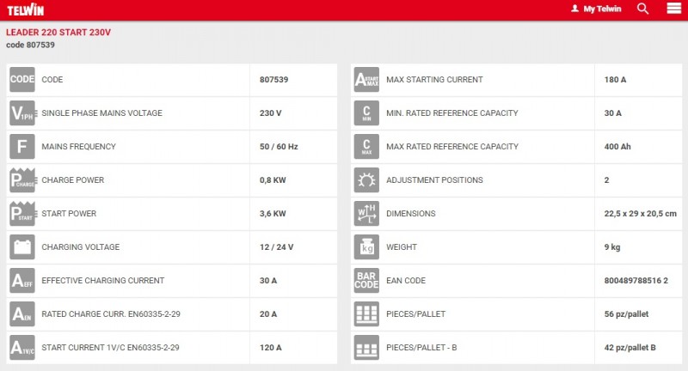Click the effective charging current icon

coord(21,281)
